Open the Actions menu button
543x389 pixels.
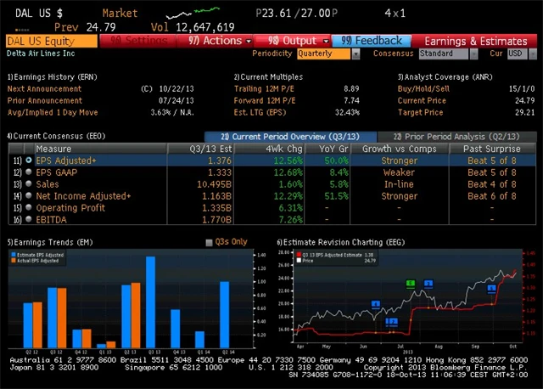pos(219,40)
